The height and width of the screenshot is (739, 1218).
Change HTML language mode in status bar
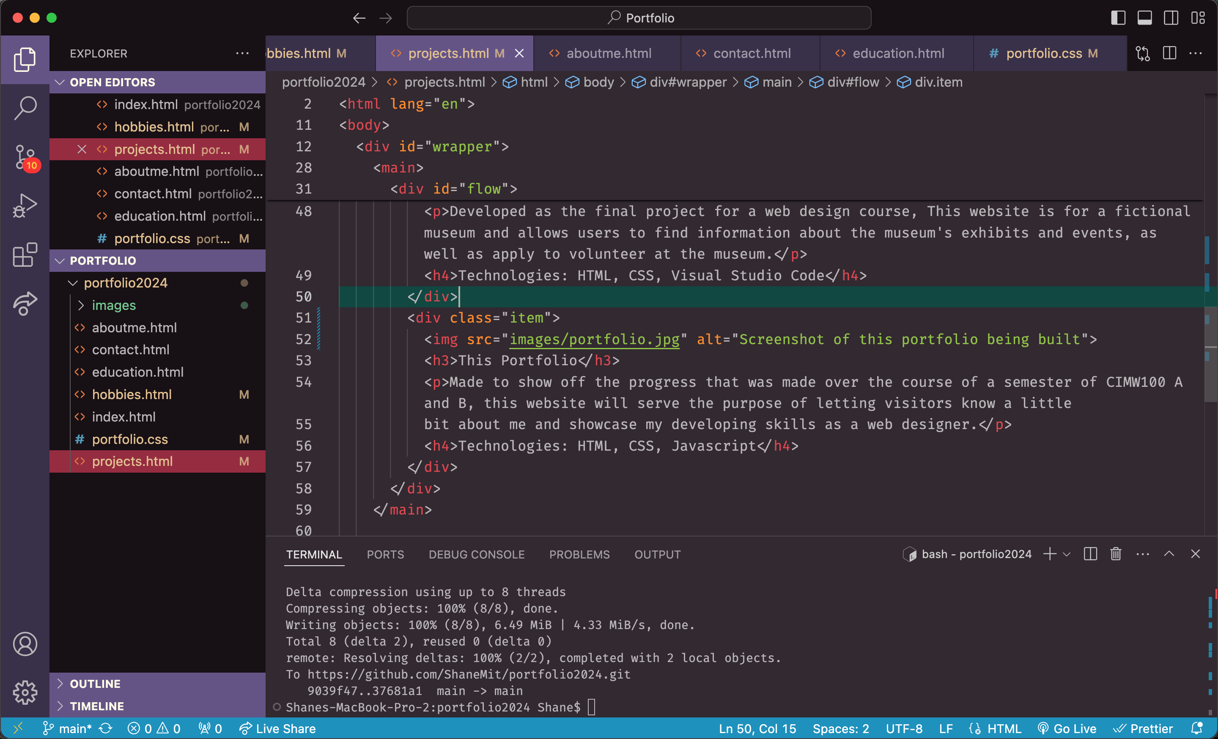tap(1004, 728)
